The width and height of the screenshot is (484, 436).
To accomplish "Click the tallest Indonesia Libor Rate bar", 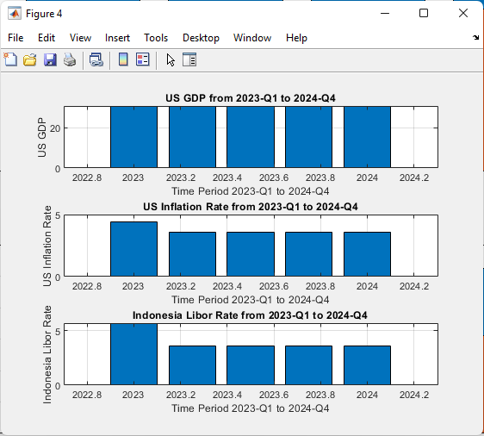I will pos(134,354).
